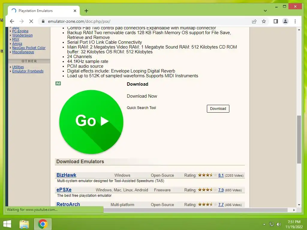Click the scroll down arrow
The image size is (307, 230).
pos(299,205)
